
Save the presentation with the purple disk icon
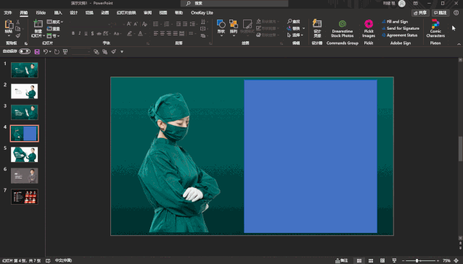click(x=37, y=52)
